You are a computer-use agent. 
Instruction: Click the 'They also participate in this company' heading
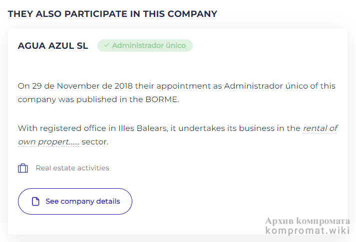pyautogui.click(x=112, y=13)
